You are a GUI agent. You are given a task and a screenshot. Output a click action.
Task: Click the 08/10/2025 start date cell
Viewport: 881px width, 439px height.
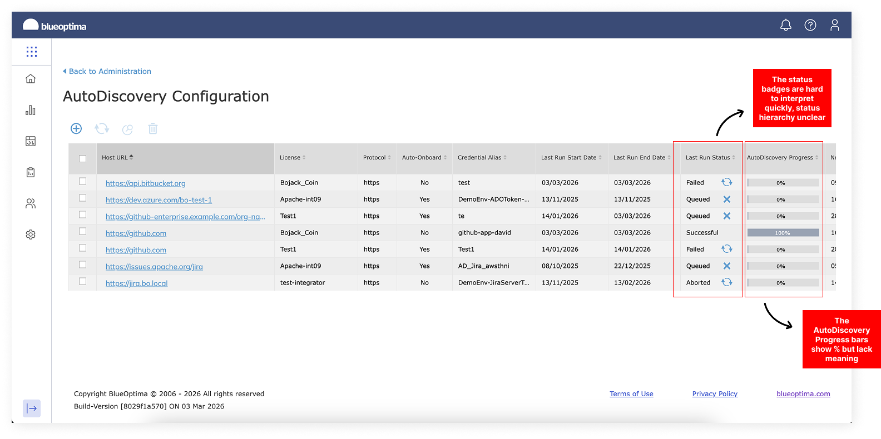[560, 266]
